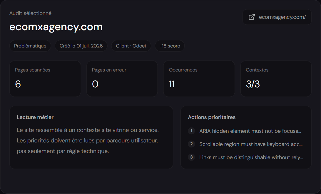
Task: Click the number 2 priority badge
Action: [191, 144]
